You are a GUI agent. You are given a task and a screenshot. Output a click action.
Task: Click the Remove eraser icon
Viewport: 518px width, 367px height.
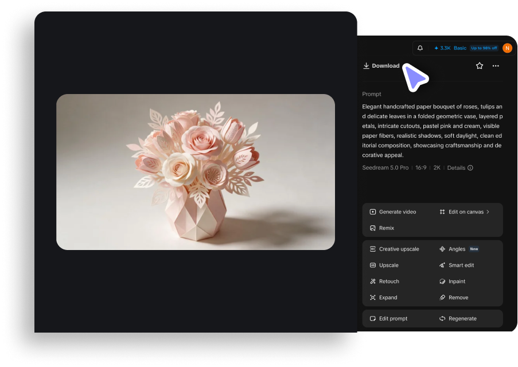pos(442,298)
